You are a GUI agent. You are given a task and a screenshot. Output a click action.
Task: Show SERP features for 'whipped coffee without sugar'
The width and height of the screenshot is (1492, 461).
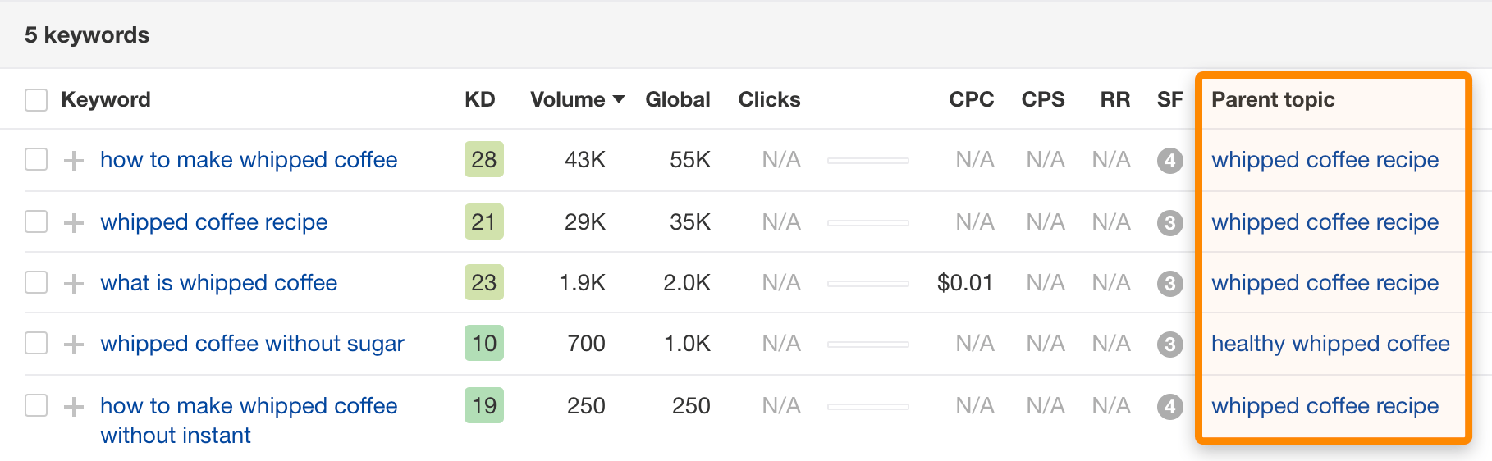coord(1169,344)
